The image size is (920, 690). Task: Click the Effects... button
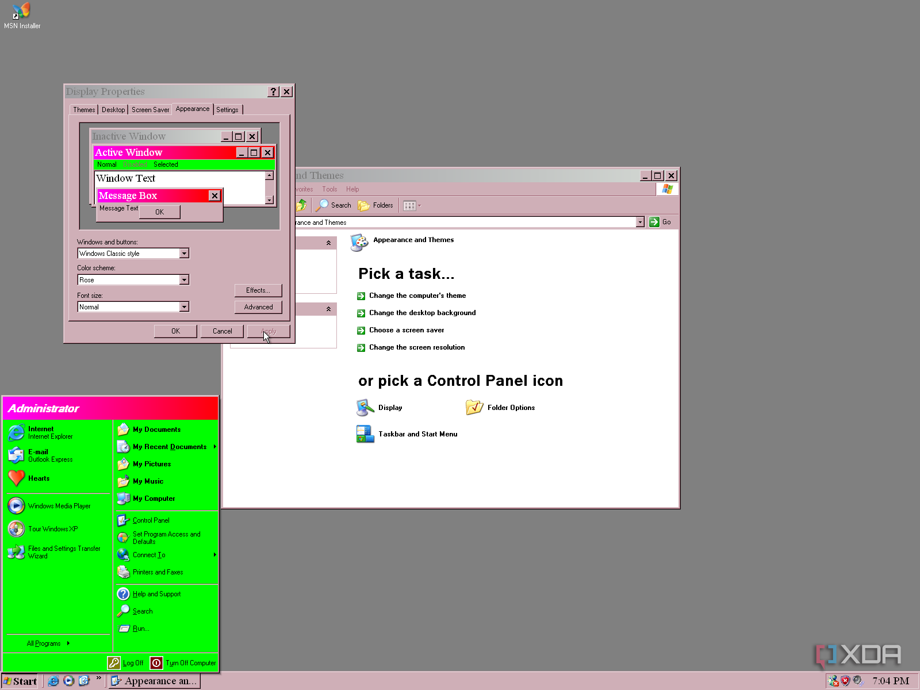pyautogui.click(x=258, y=290)
